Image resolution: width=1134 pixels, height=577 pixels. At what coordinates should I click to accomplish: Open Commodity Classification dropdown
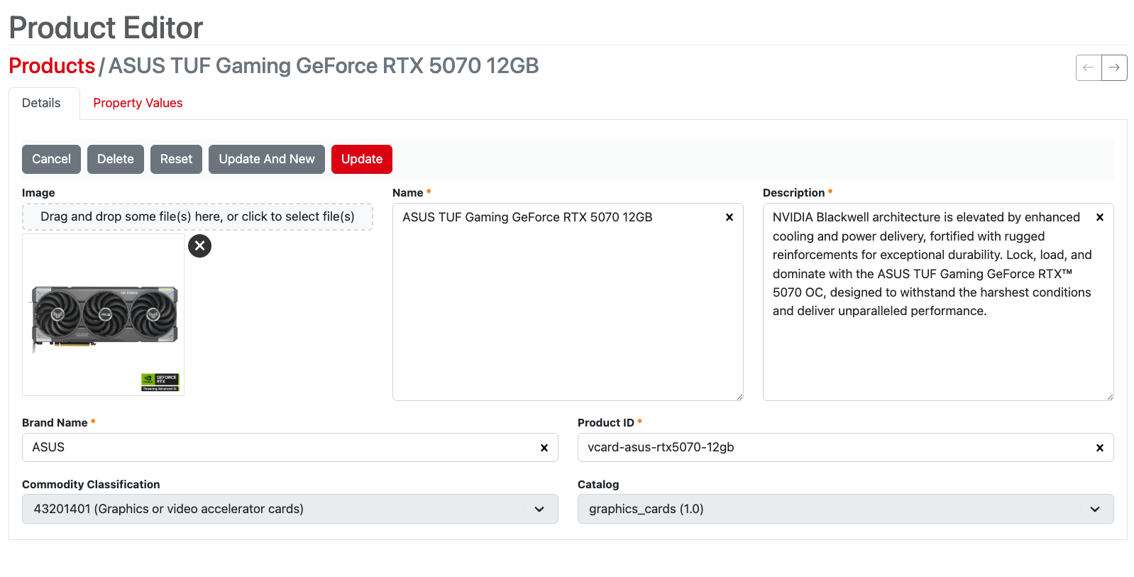(290, 509)
